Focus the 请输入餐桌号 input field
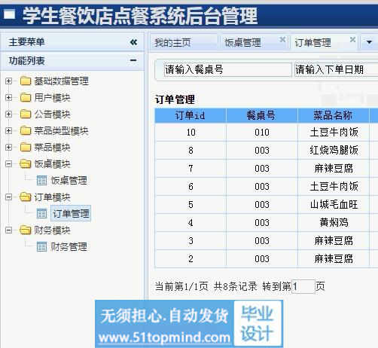The image size is (378, 348). pos(227,69)
